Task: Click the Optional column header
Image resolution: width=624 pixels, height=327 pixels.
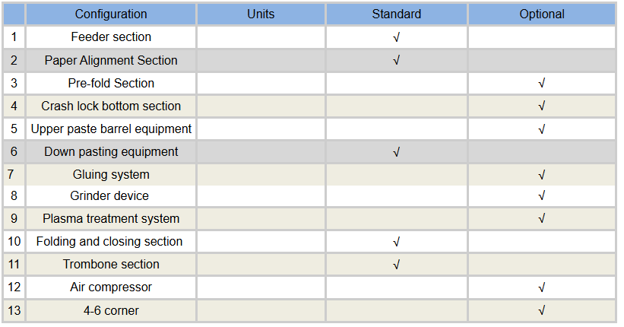Action: point(541,14)
